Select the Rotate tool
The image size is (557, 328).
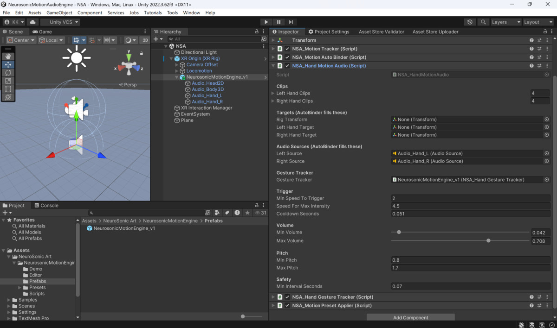pos(7,73)
